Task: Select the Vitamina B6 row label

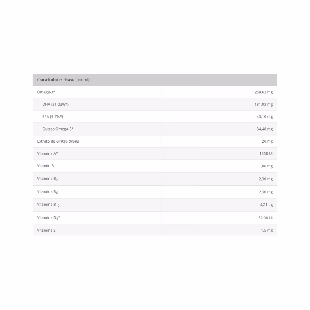Action: tap(47, 192)
